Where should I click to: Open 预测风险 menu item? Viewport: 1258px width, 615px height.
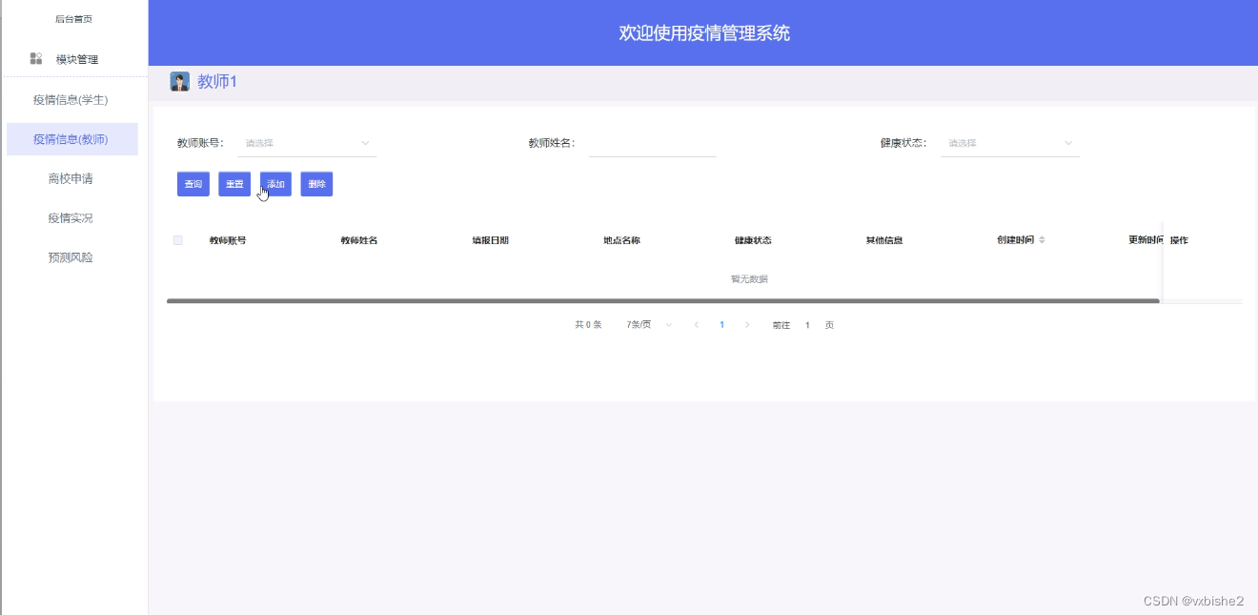(x=71, y=257)
